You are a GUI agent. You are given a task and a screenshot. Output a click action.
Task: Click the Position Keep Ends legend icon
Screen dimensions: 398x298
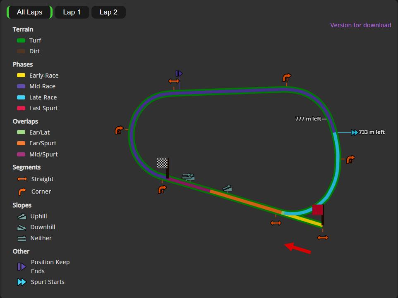(22, 267)
